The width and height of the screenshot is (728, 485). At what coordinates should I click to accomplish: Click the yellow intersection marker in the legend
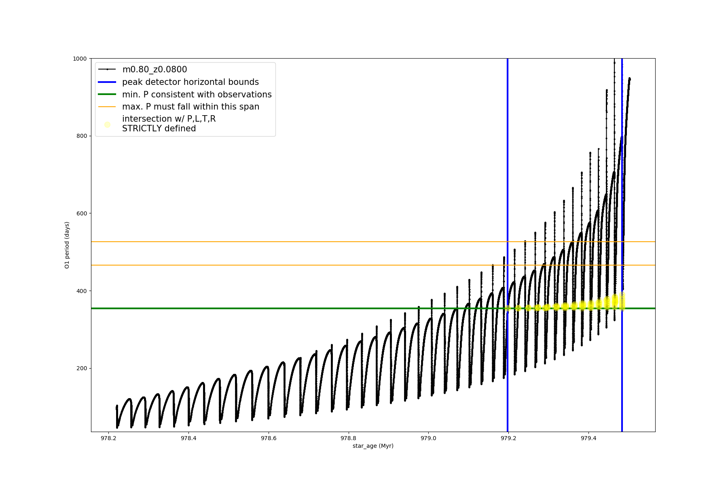click(x=107, y=124)
